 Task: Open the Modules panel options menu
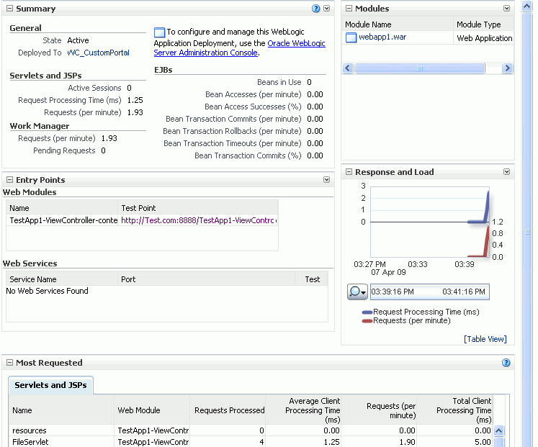tap(506, 9)
